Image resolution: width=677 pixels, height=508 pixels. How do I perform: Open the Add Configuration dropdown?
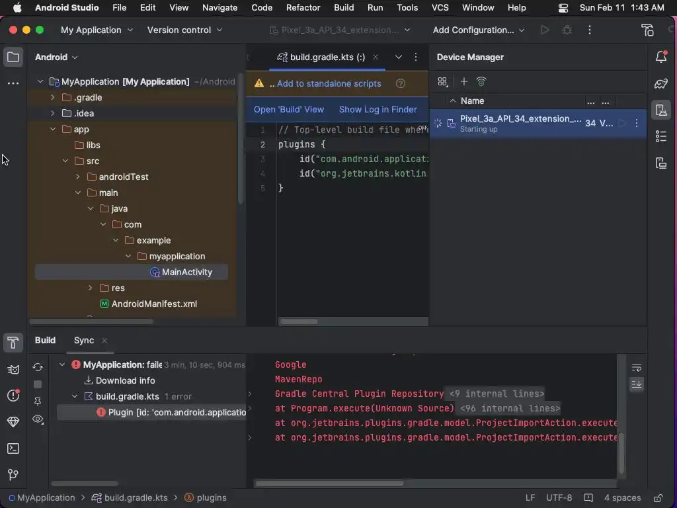click(479, 30)
